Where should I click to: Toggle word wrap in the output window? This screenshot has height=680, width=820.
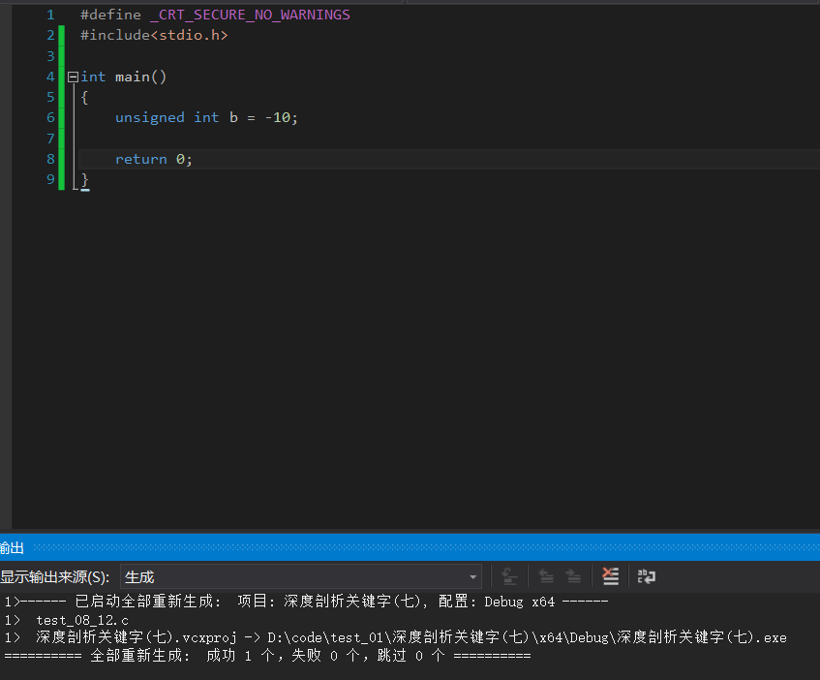646,575
